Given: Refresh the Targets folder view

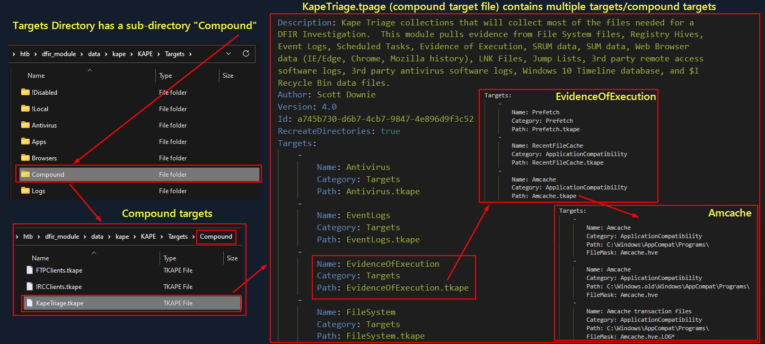Looking at the screenshot, I should [x=245, y=54].
